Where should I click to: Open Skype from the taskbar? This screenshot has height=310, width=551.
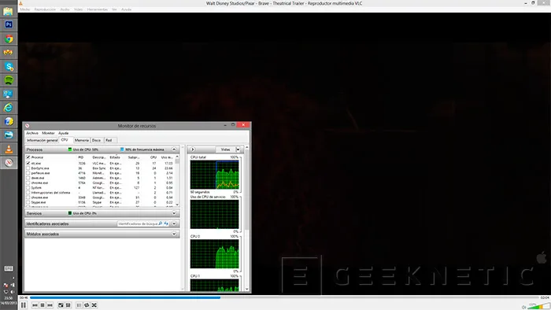[9, 66]
